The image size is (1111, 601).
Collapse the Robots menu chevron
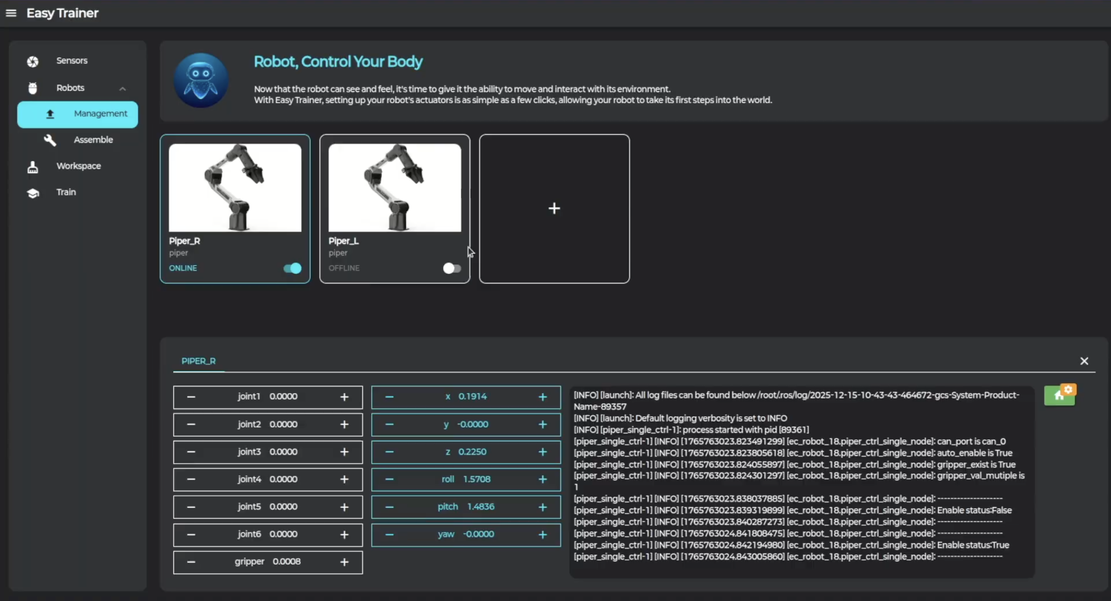point(122,89)
